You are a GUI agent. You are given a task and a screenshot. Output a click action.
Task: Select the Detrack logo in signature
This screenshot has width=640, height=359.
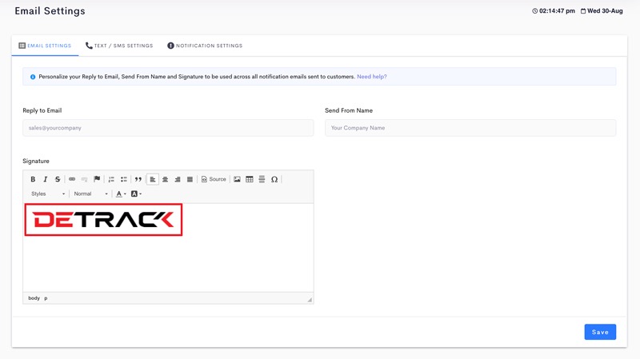(x=103, y=220)
